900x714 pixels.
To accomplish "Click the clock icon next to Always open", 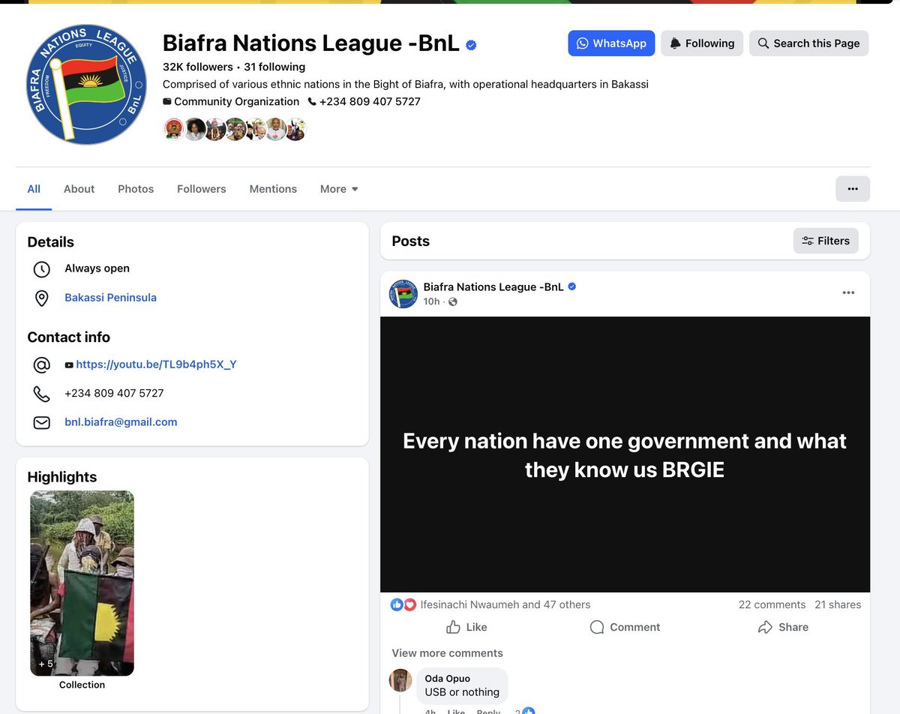I will 42,269.
